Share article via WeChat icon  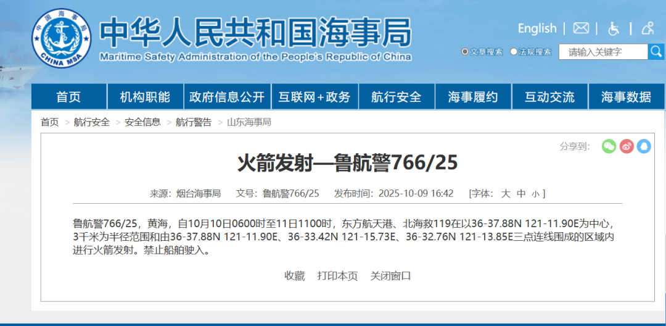pyautogui.click(x=609, y=146)
